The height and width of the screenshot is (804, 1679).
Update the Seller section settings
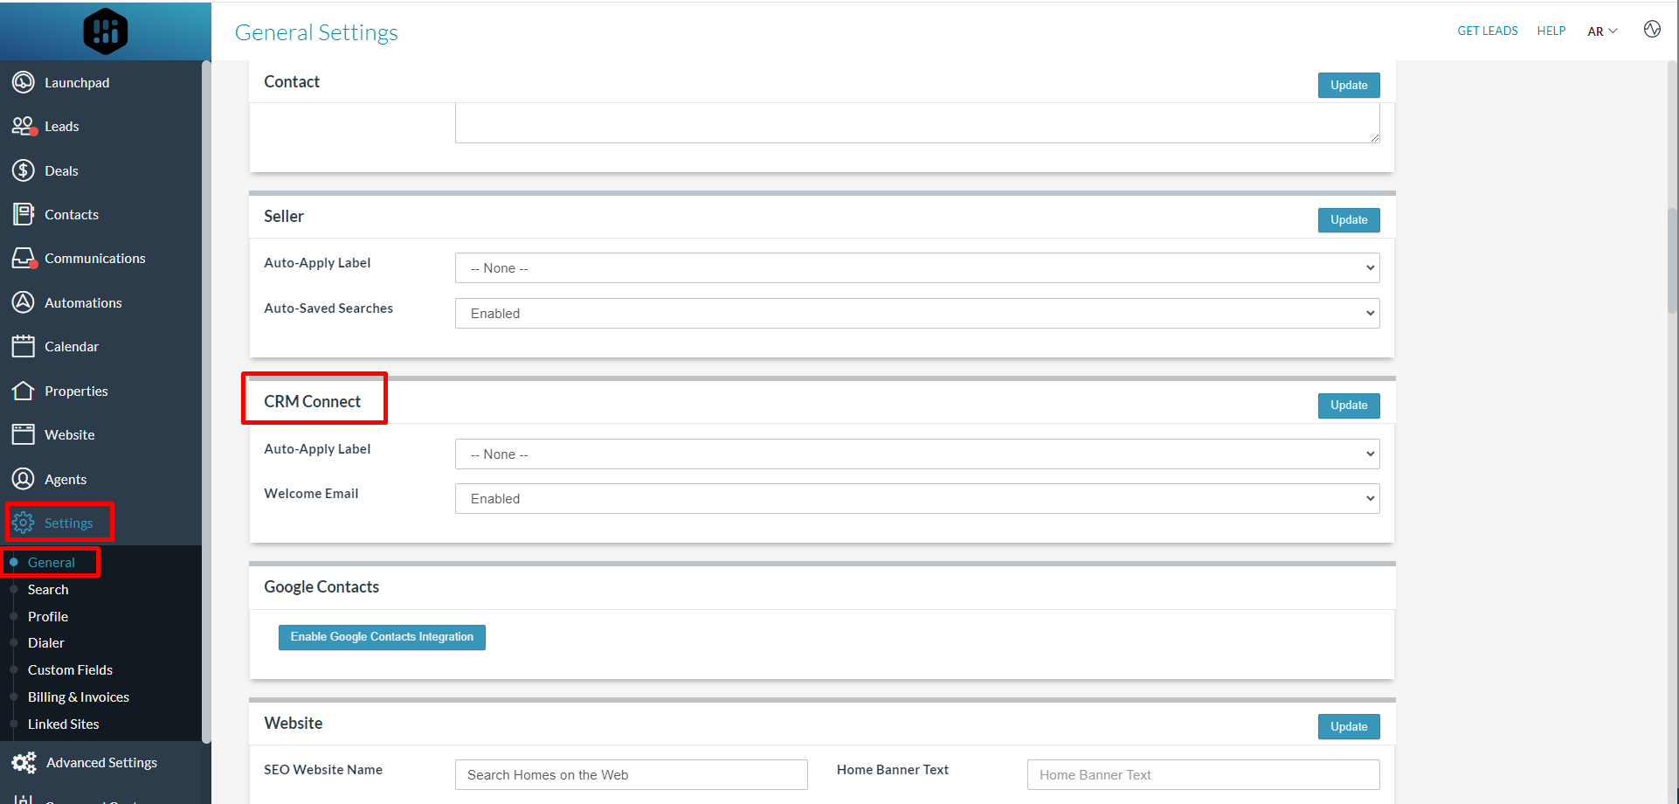1348,219
